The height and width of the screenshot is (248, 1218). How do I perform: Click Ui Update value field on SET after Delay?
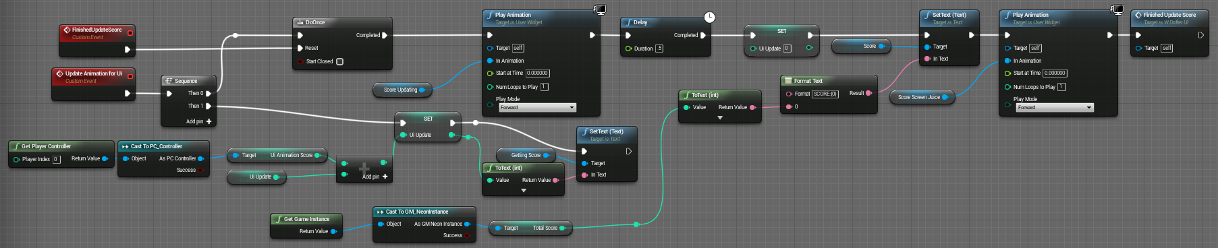point(787,49)
